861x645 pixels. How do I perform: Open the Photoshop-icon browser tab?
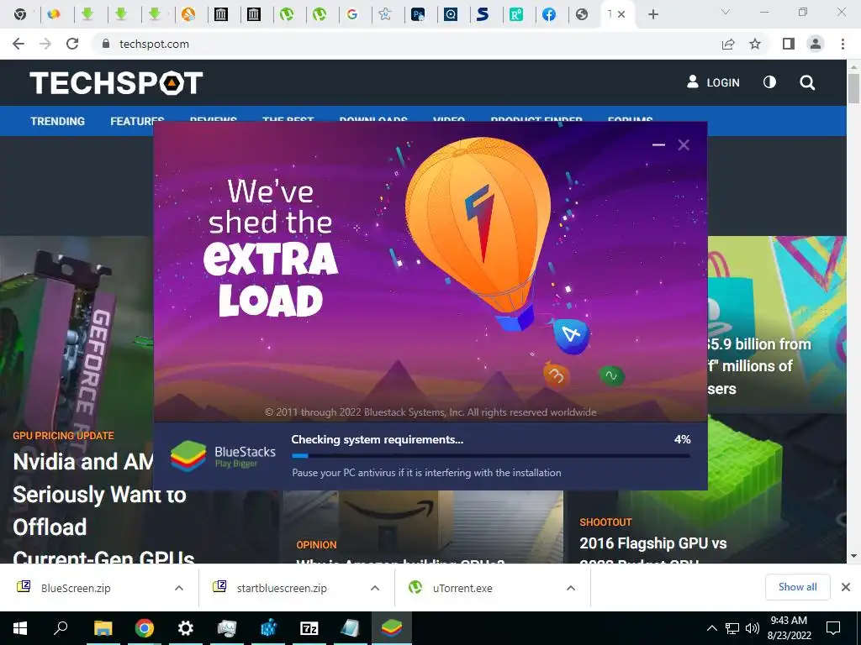click(418, 14)
